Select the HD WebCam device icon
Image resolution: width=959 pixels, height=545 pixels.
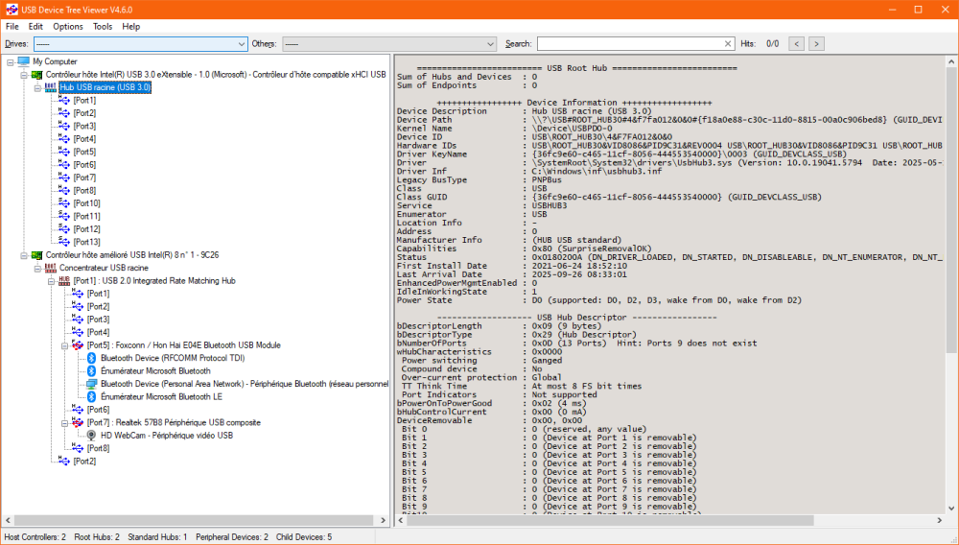[x=91, y=436]
